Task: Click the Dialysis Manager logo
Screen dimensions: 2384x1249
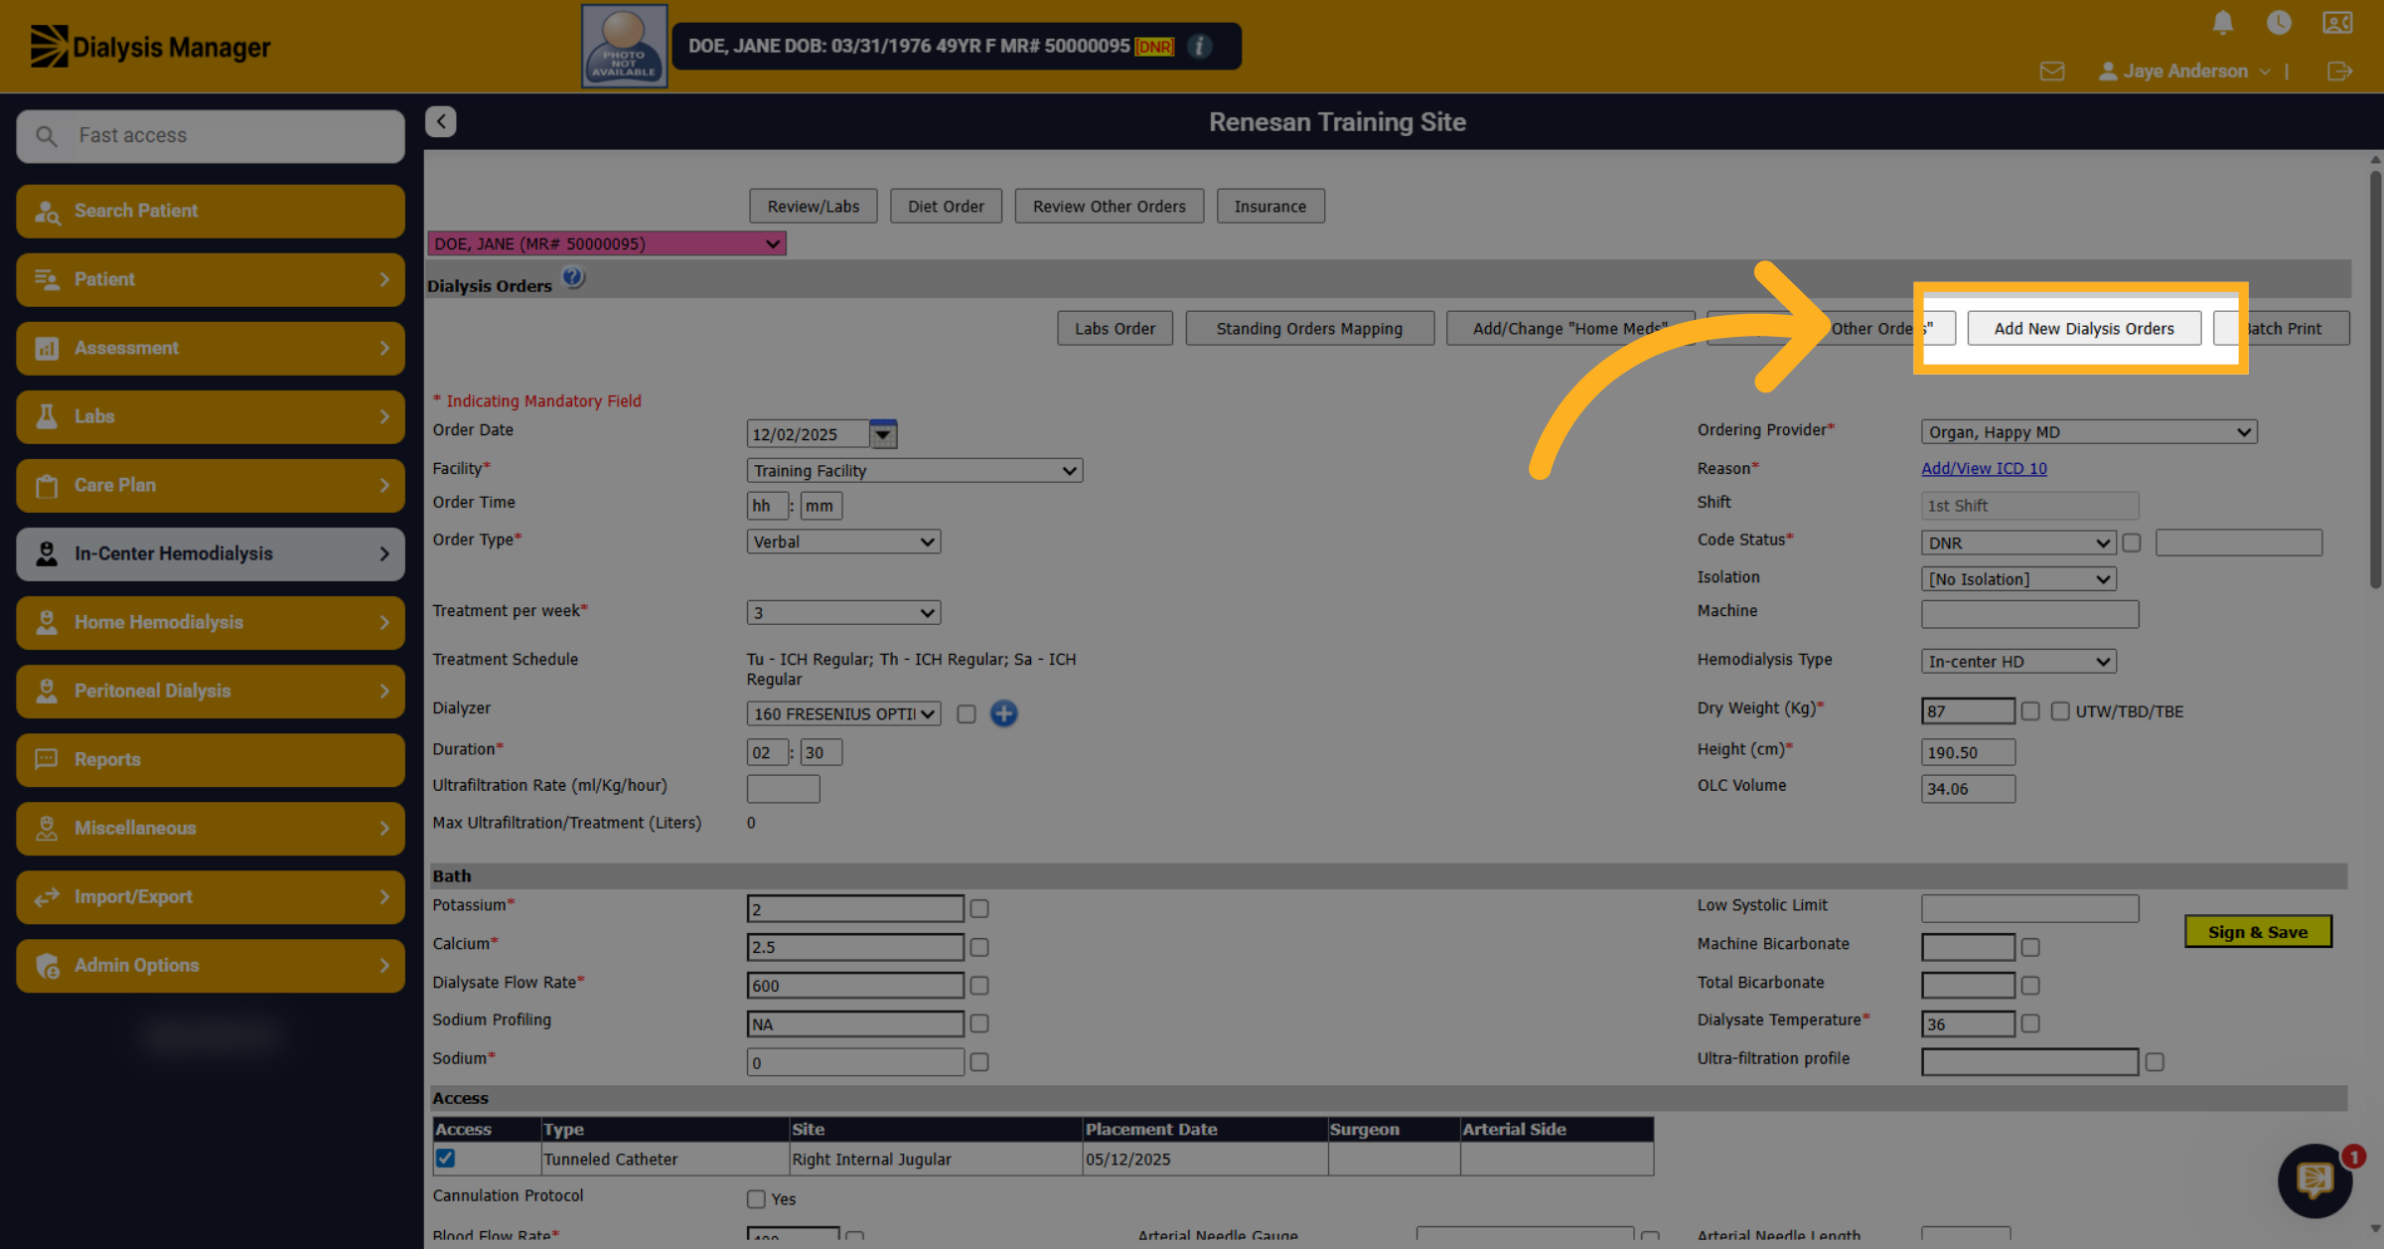Action: [150, 47]
